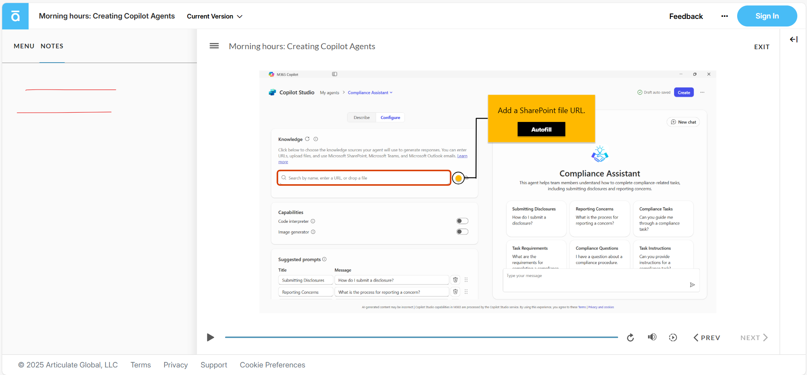Screen dimensions: 807x375
Task: Click the 'How do I submit a disclosure?' field
Action: [392, 280]
